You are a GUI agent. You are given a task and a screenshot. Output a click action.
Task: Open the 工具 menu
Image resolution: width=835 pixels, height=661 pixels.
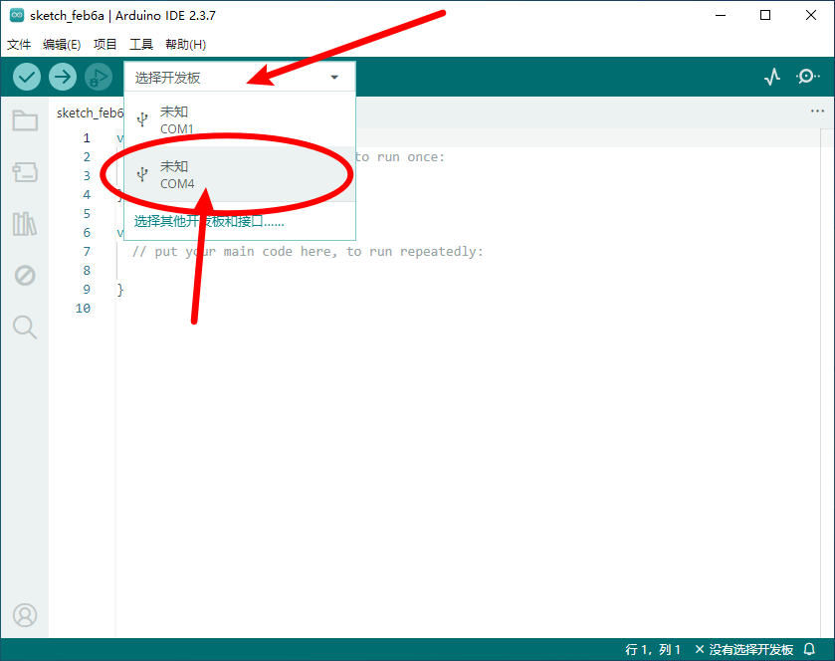tap(141, 45)
